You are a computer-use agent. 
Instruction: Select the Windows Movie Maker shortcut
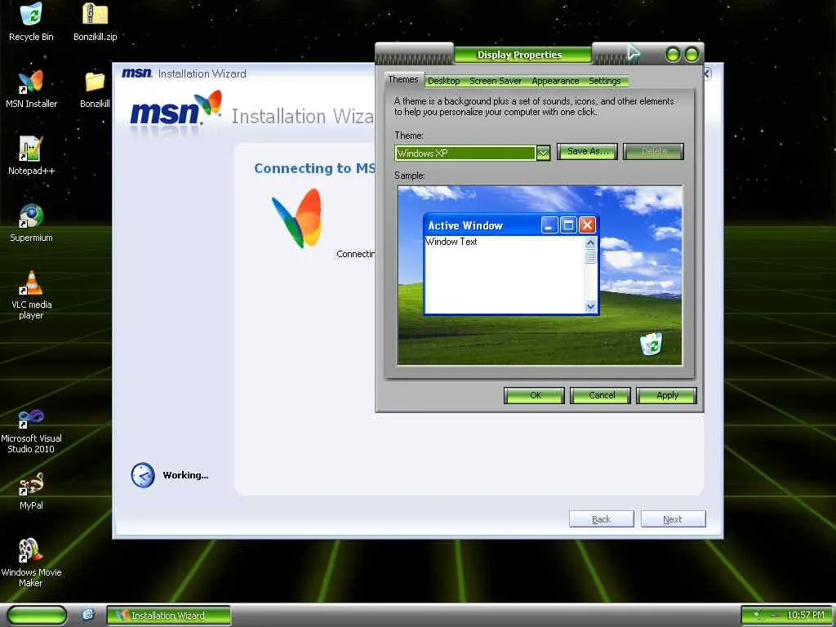[31, 563]
